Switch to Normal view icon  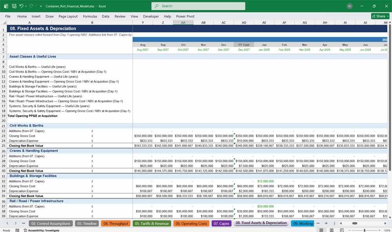pos(321,230)
